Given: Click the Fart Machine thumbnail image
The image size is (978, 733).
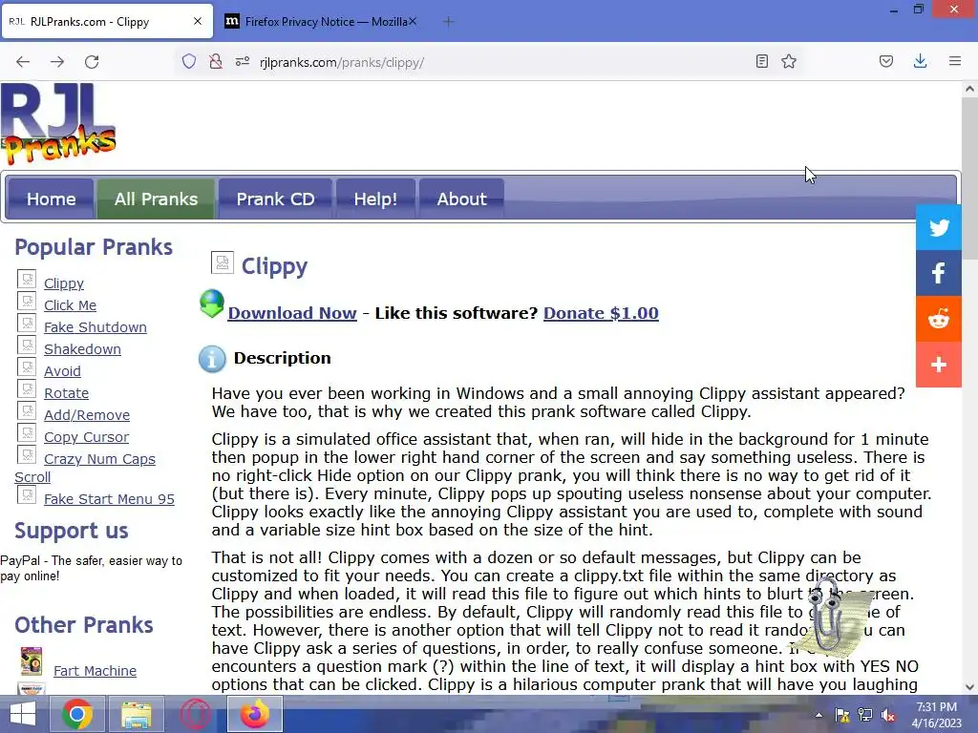Looking at the screenshot, I should click(32, 661).
